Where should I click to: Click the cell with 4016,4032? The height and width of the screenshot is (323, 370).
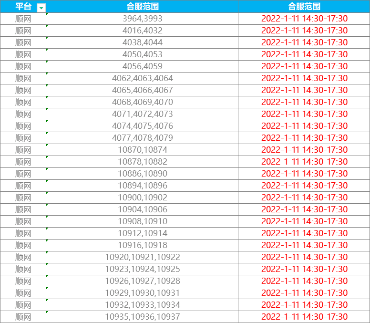142,31
